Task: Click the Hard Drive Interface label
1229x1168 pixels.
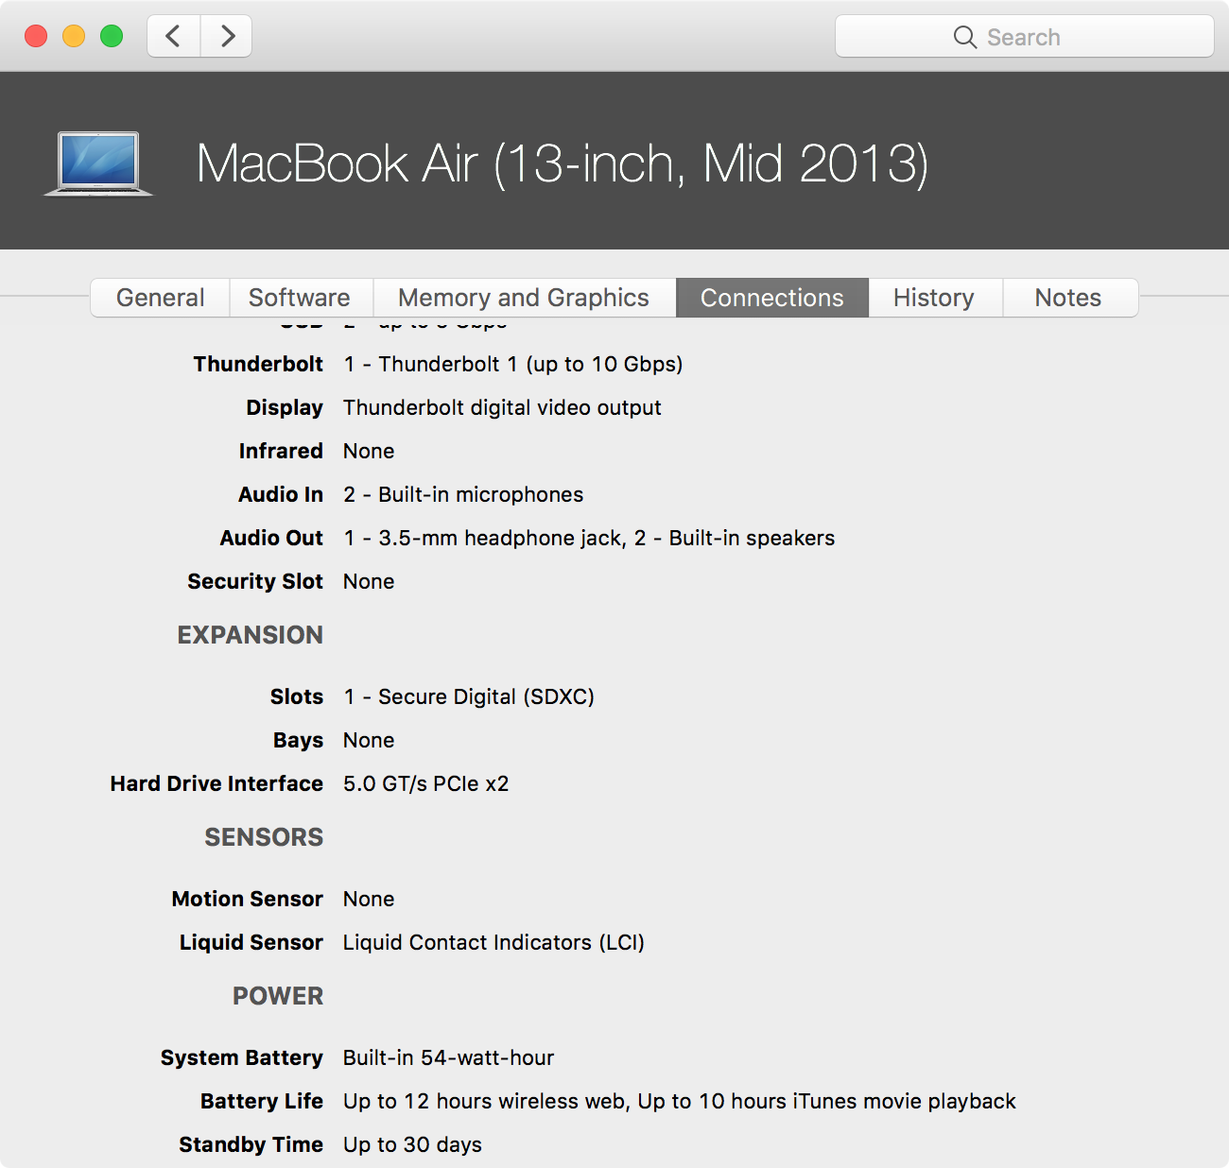Action: (x=216, y=783)
